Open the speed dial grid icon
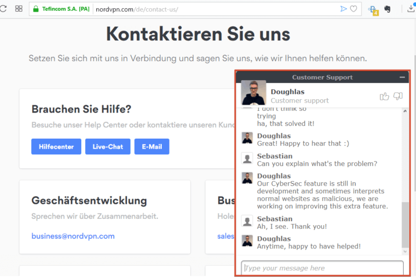Image resolution: width=416 pixels, height=278 pixels. click(x=18, y=9)
